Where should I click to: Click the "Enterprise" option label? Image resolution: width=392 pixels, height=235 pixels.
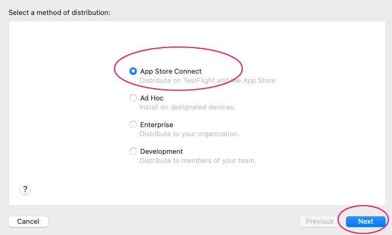click(157, 124)
